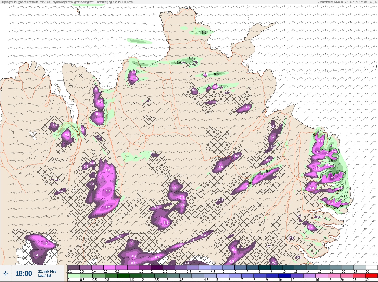
Task: Click upper legend swatch between 0.5 and 0.8
Action: point(109,268)
